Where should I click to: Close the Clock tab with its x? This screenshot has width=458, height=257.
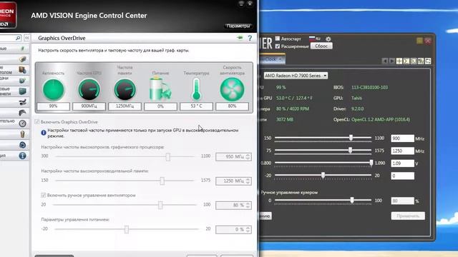coord(280,59)
